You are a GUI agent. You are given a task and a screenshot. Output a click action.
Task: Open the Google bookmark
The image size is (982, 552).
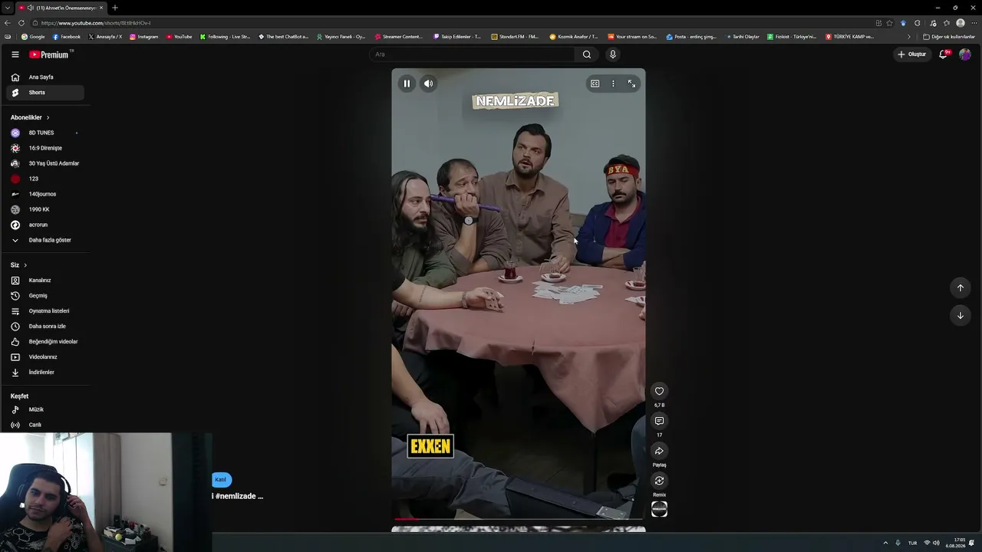(x=33, y=37)
